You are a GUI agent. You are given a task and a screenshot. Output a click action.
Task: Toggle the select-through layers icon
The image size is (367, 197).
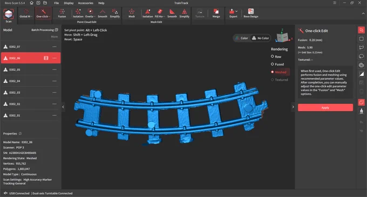tap(362, 102)
